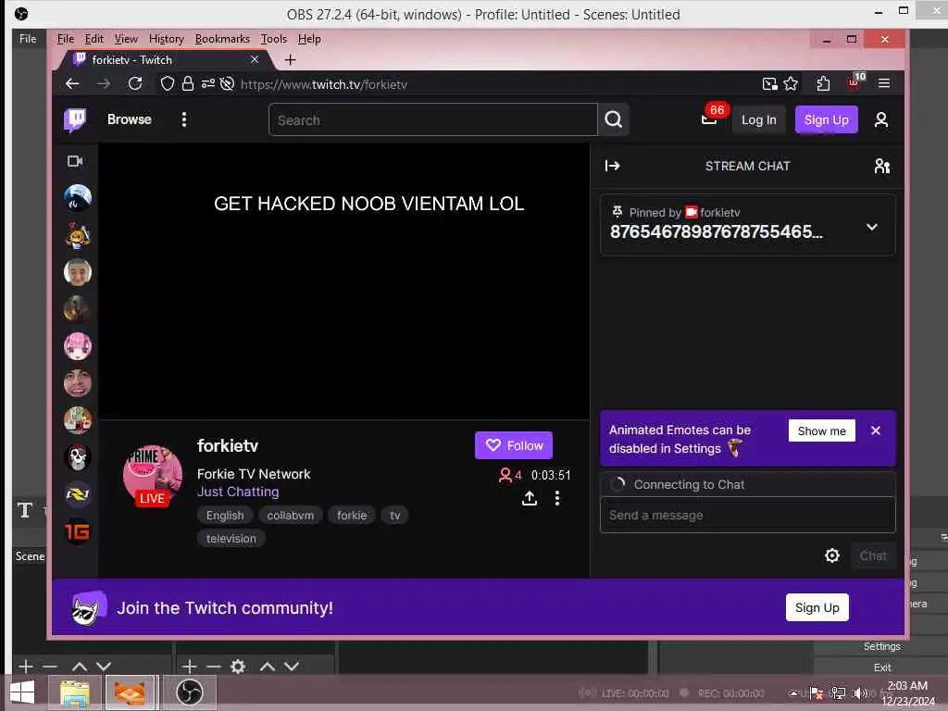
Task: Open the browser Help menu
Action: (309, 39)
